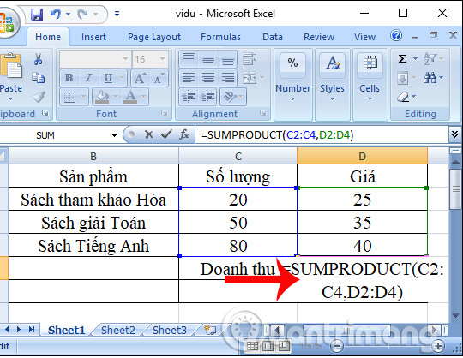Open the Font dialog launcher
Screen dimensions: 463x358
(165, 113)
